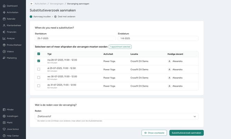Click the Substitutieverzoek aanmaken button
This screenshot has height=139, width=231.
coord(187,133)
